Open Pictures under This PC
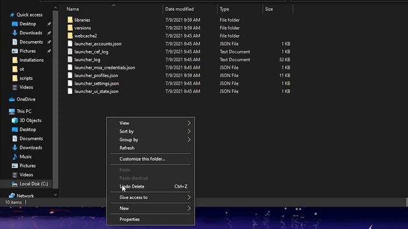Image resolution: width=408 pixels, height=229 pixels. pyautogui.click(x=27, y=165)
